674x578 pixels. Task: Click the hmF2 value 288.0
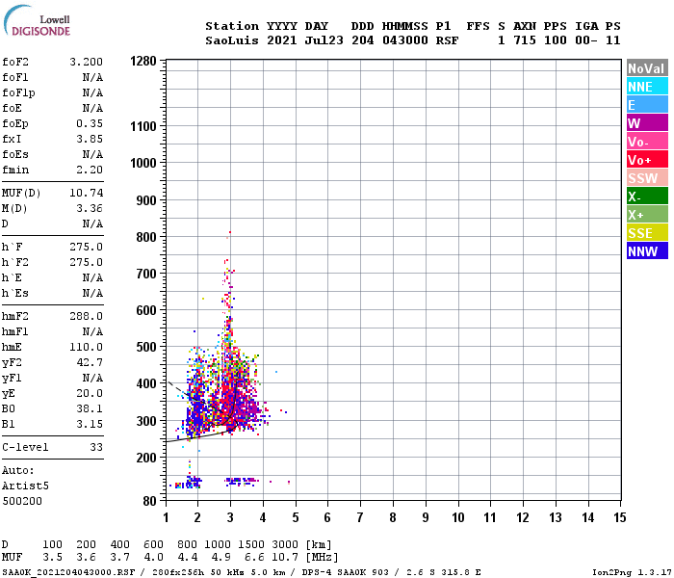[87, 317]
